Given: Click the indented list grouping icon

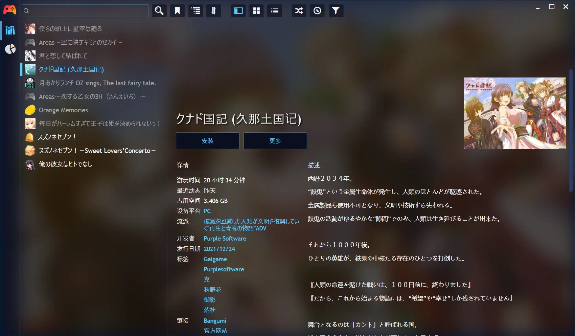Looking at the screenshot, I should [x=195, y=11].
